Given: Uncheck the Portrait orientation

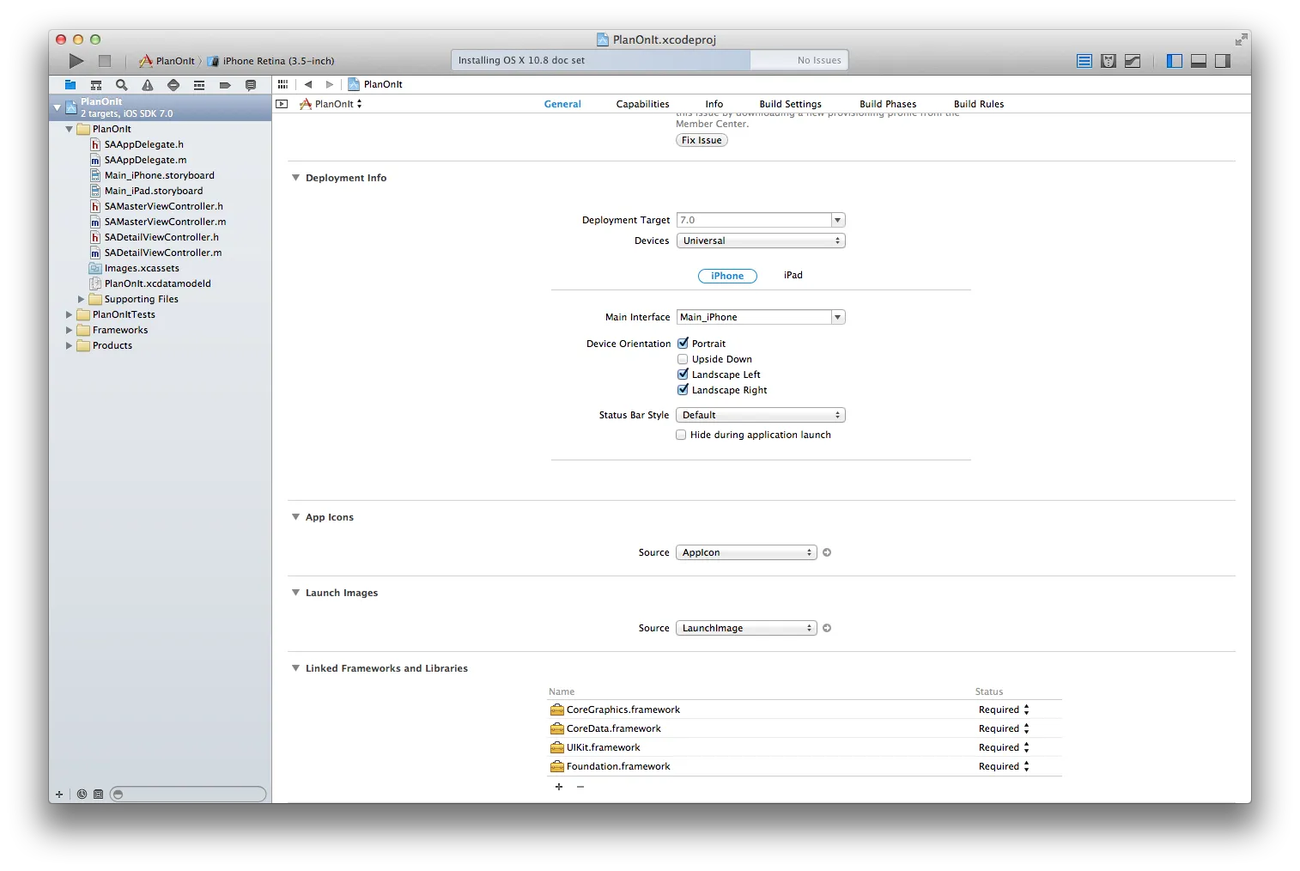Looking at the screenshot, I should tap(683, 344).
